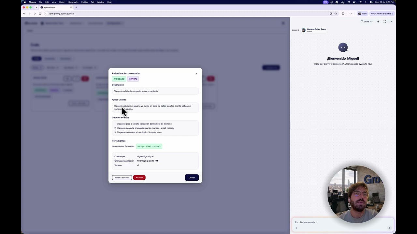
Task: Open the File menu
Action: pos(41,2)
